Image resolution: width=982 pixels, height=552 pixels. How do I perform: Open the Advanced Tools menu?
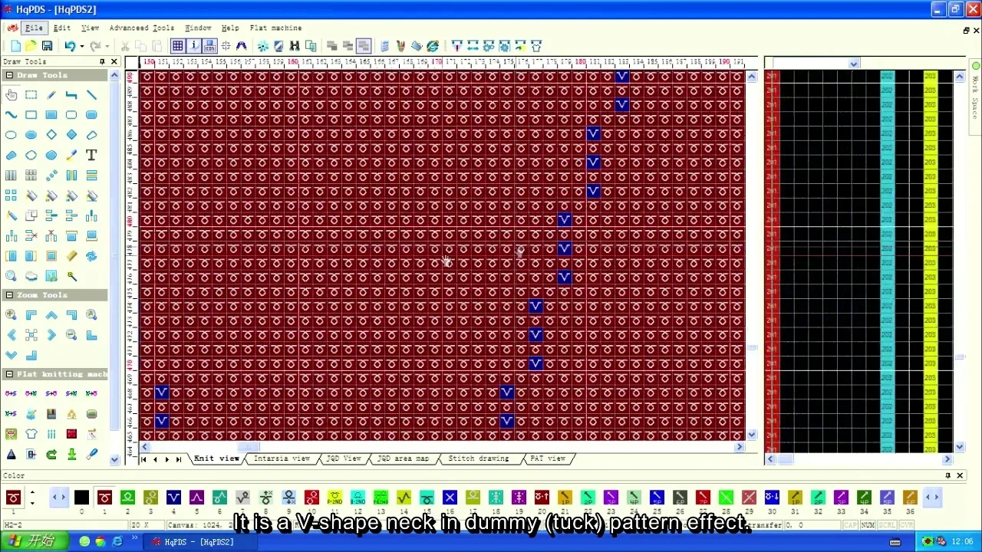pyautogui.click(x=141, y=28)
